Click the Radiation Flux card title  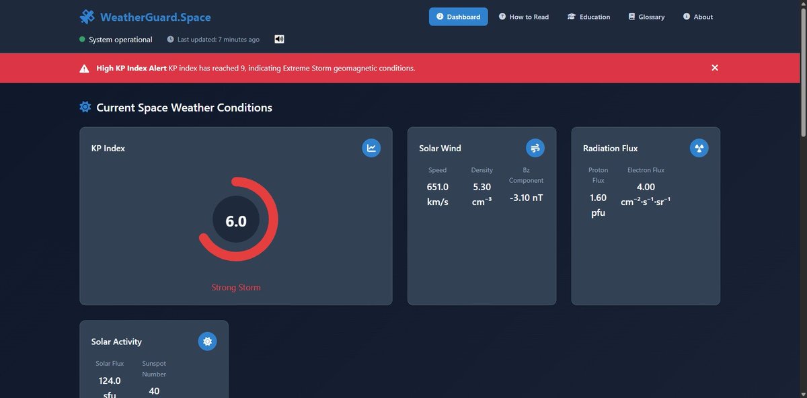click(611, 148)
